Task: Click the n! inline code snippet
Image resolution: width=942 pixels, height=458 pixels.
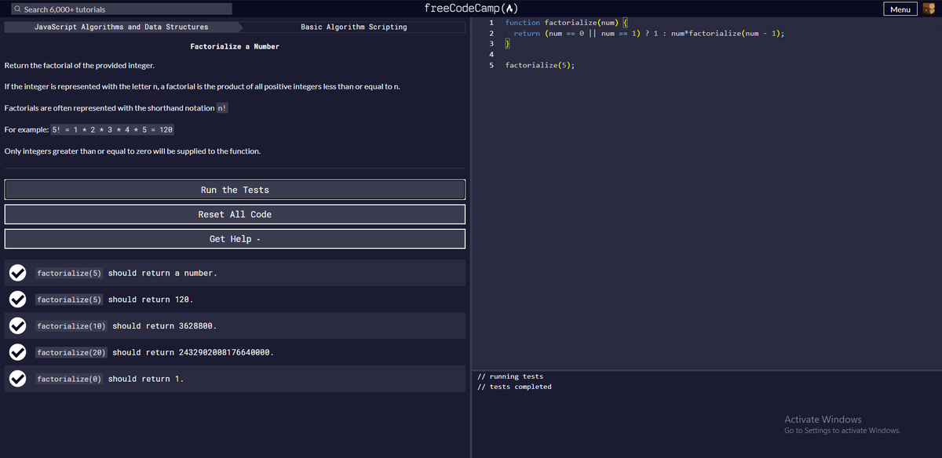Action: pyautogui.click(x=222, y=107)
